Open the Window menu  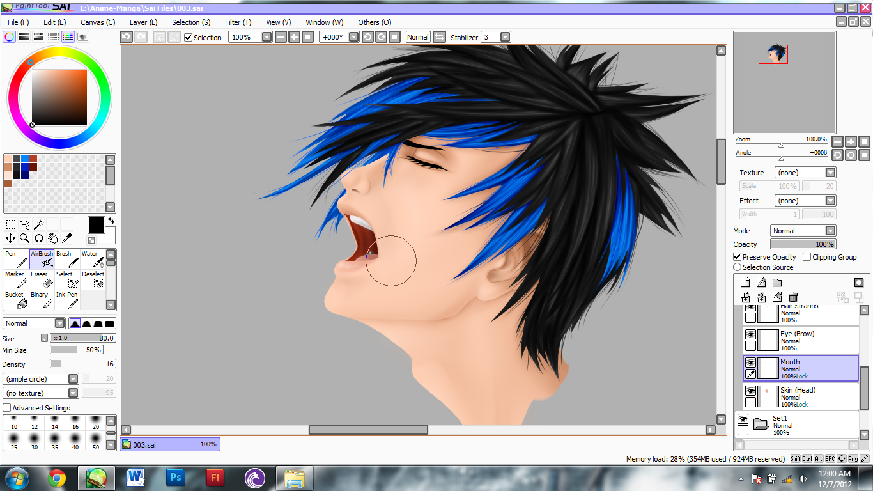324,22
